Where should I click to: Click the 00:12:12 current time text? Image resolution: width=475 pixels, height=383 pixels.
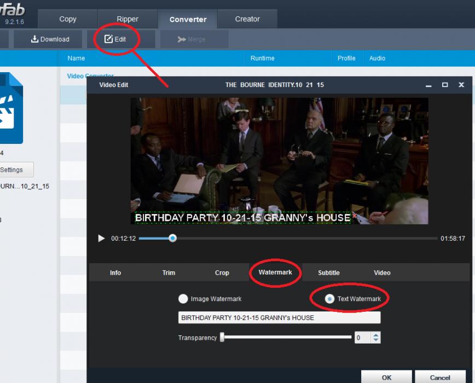pos(123,238)
